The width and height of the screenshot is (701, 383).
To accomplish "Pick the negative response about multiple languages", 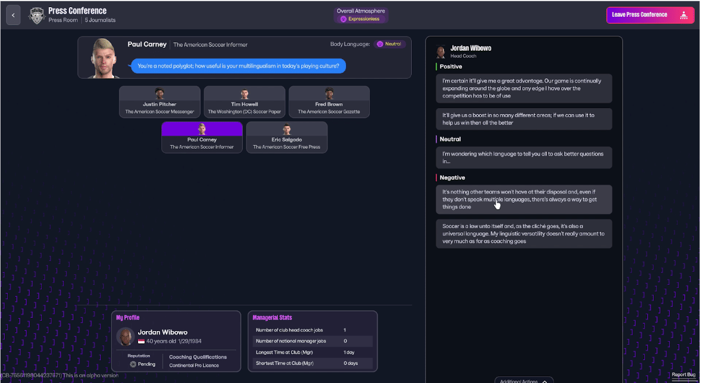I will [x=524, y=199].
